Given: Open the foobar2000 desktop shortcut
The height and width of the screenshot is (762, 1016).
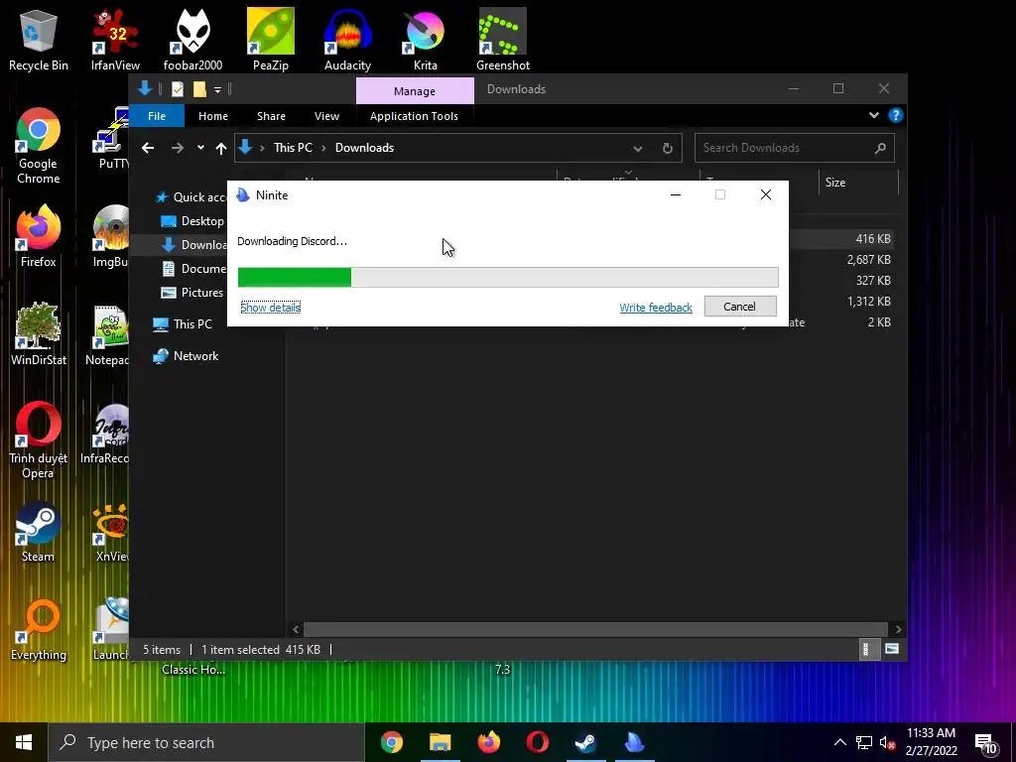Looking at the screenshot, I should tap(193, 39).
